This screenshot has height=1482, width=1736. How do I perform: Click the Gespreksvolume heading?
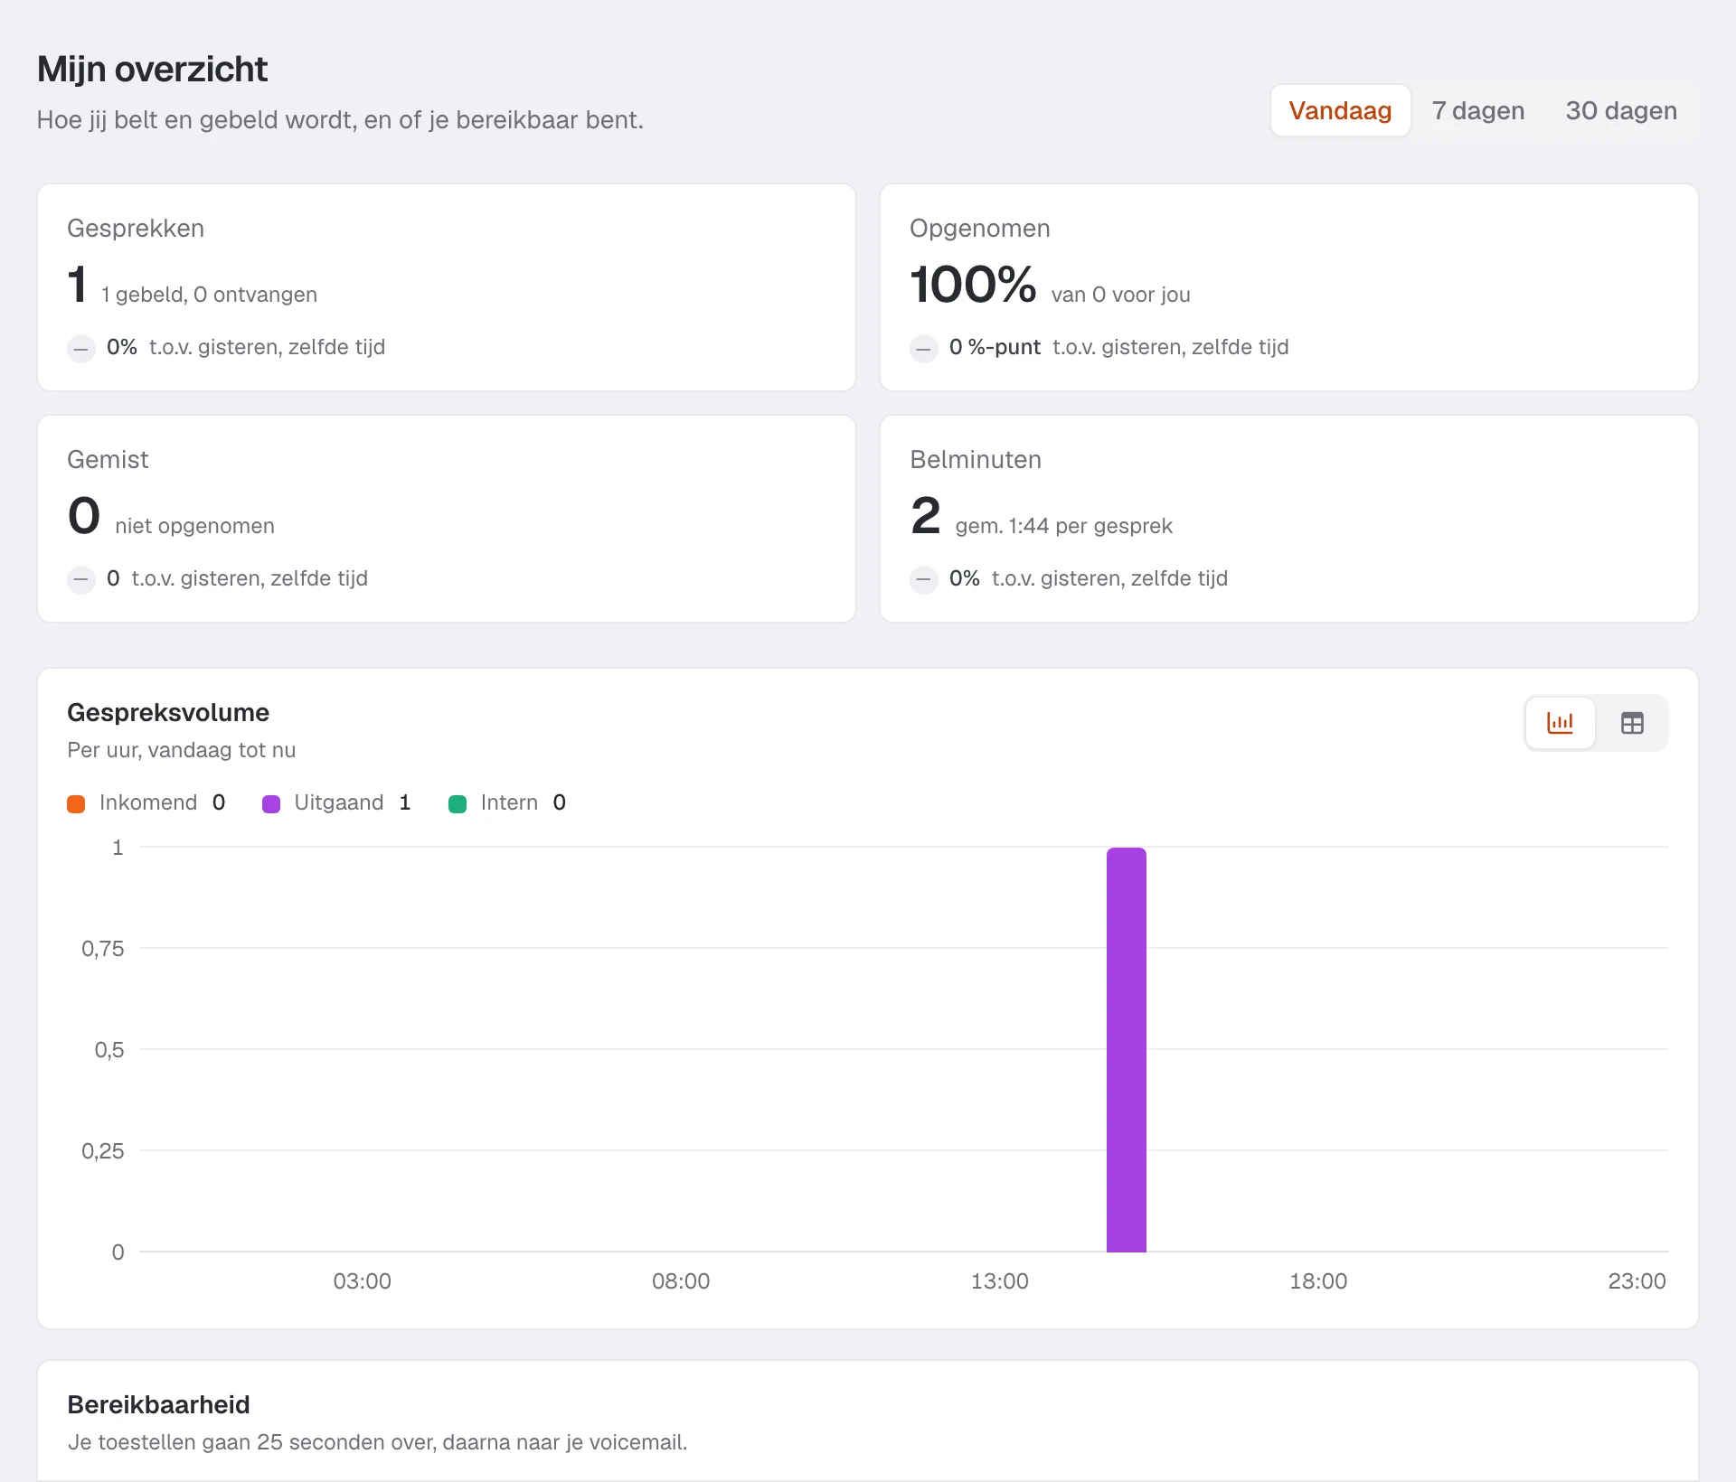[168, 712]
